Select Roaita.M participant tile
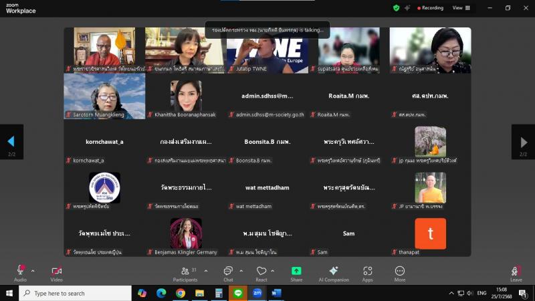535x301 pixels. pos(348,96)
